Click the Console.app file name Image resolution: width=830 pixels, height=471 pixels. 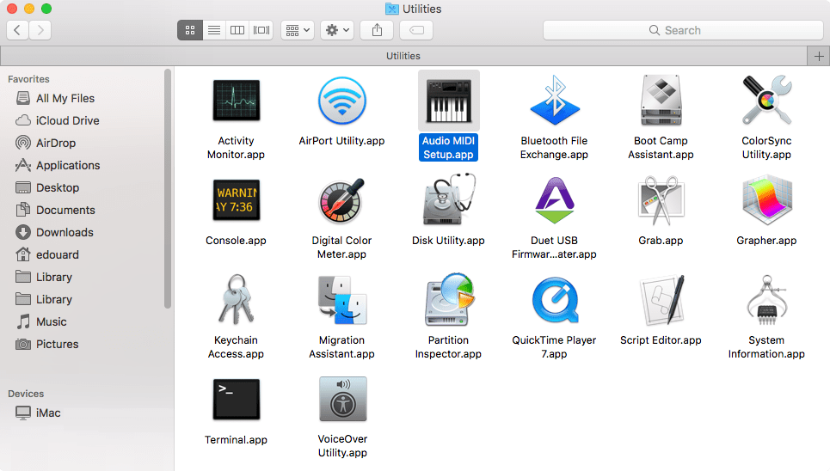coord(236,241)
